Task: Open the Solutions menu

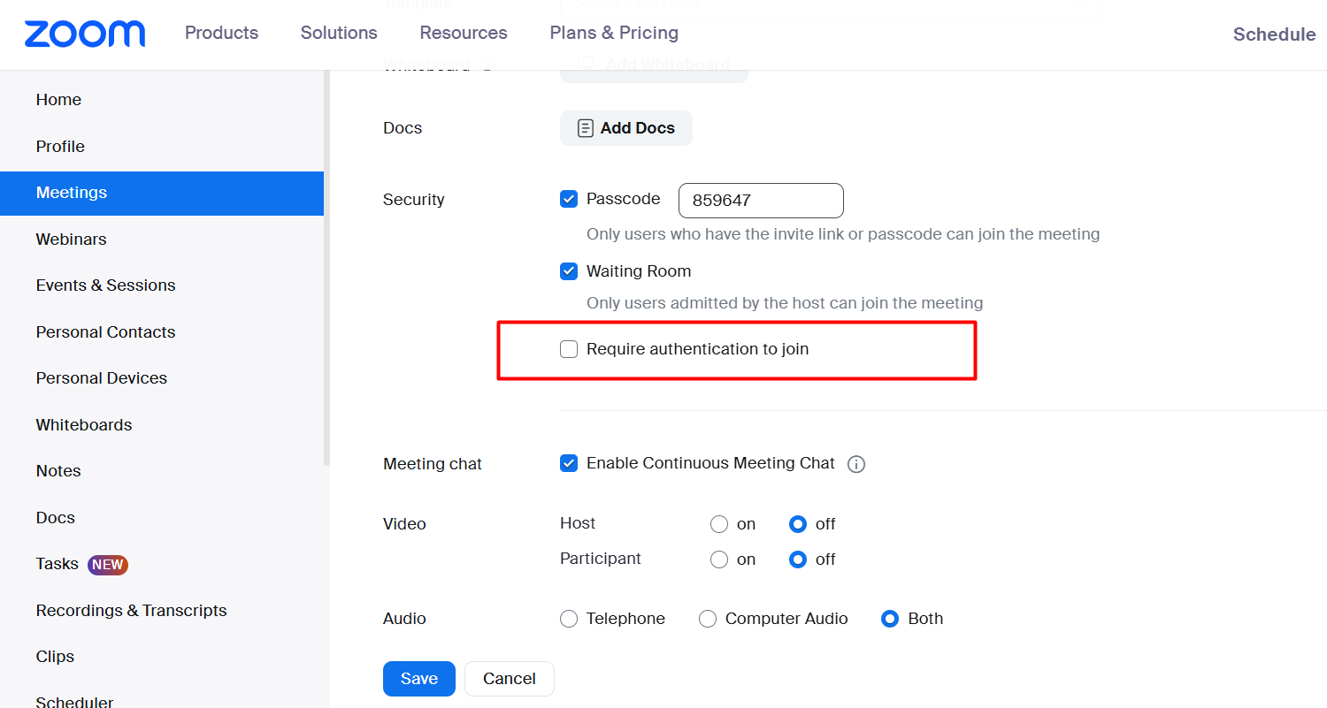Action: [x=339, y=33]
